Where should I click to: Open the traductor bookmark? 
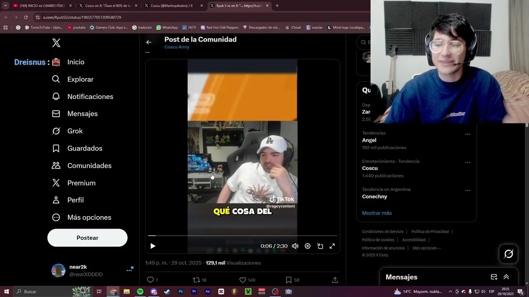[x=142, y=28]
